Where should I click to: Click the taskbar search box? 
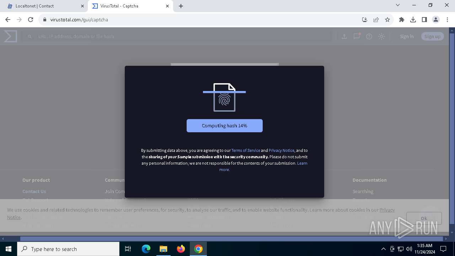(68, 249)
